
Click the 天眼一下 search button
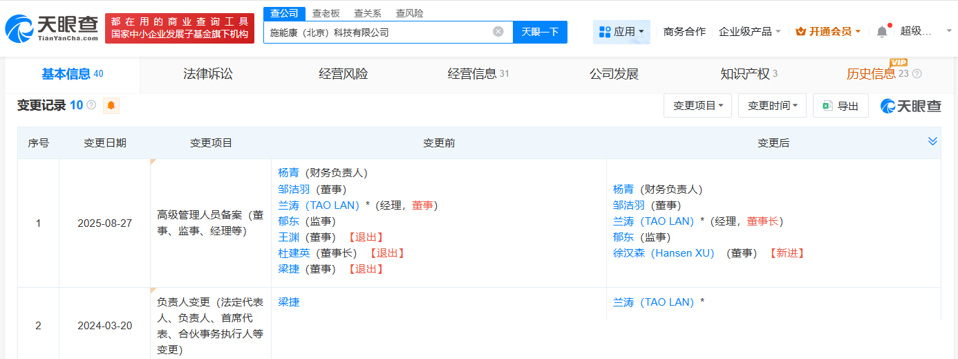pos(540,32)
